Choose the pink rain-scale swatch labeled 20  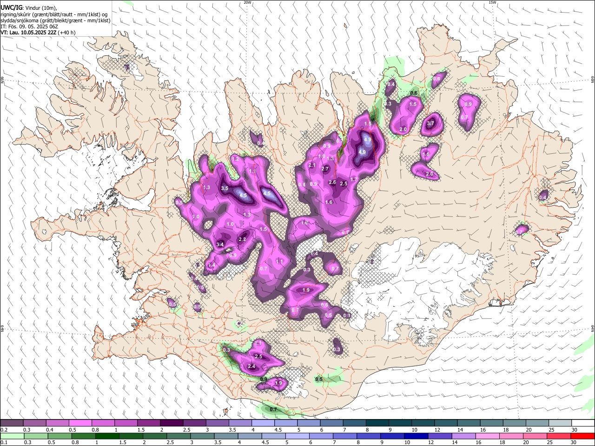[x=535, y=436]
